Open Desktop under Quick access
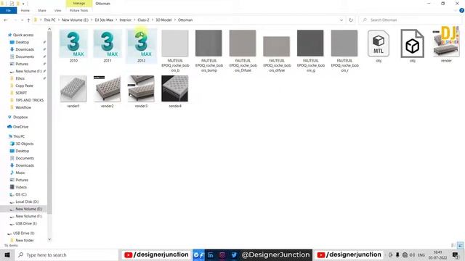 coord(23,42)
